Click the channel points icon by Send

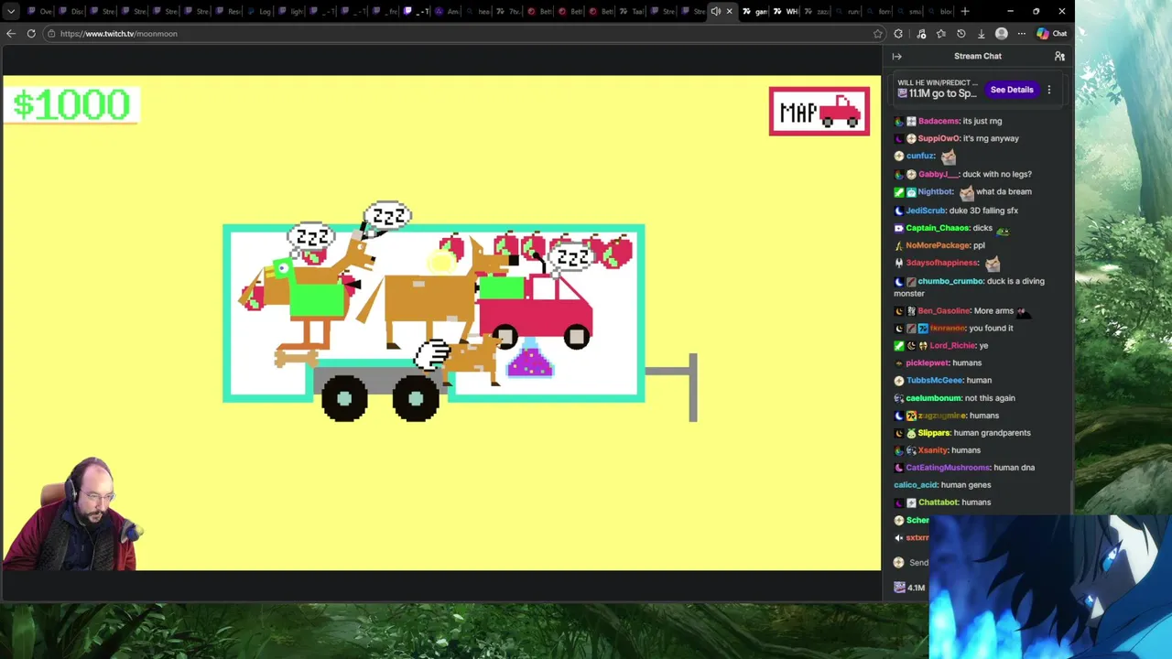click(x=899, y=563)
